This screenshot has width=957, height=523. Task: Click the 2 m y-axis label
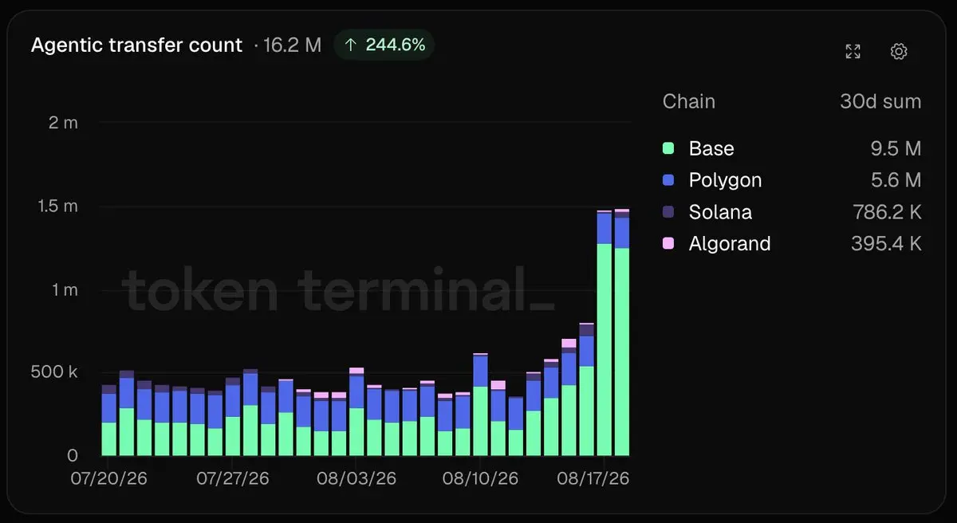pos(63,123)
